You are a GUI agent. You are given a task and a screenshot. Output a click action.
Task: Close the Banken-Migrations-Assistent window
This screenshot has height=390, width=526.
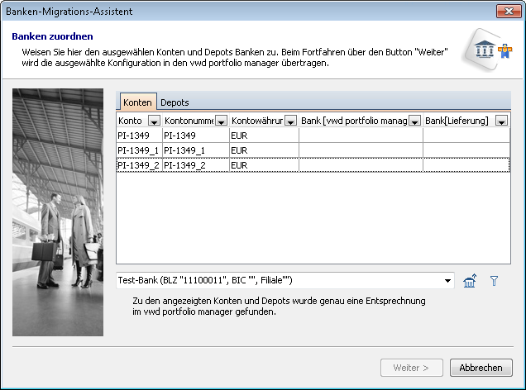pos(508,12)
